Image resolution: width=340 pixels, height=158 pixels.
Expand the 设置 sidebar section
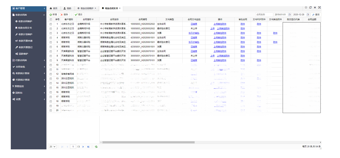[28, 99]
